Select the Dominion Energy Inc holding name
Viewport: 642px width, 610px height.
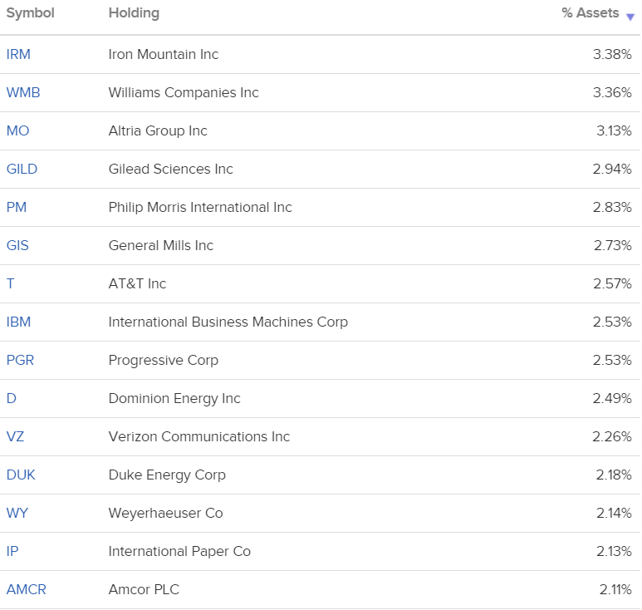(174, 398)
